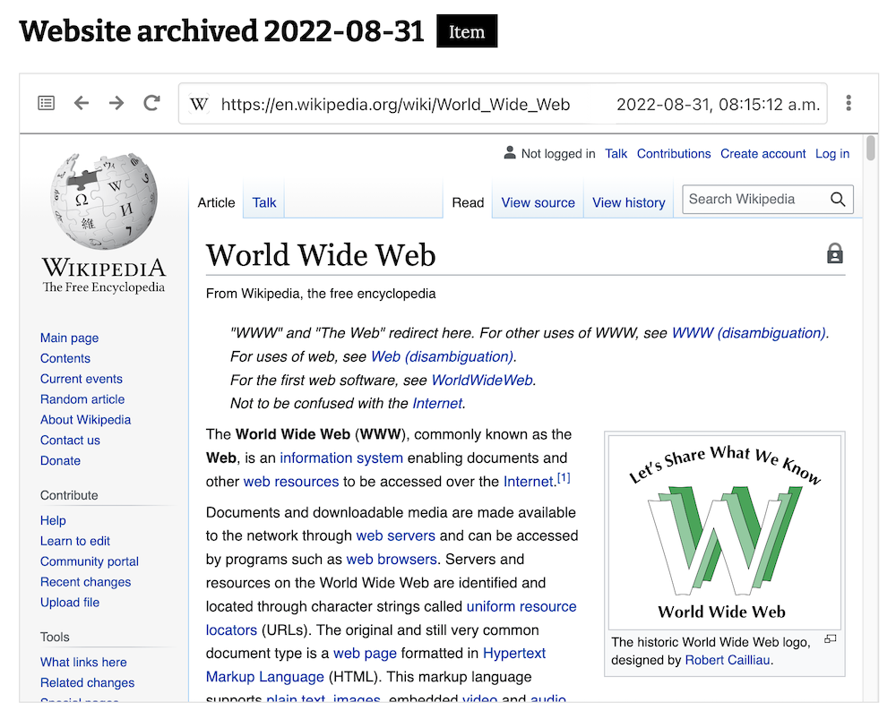The width and height of the screenshot is (896, 719).
Task: Click the Contribute sidebar heading
Action: tap(69, 496)
